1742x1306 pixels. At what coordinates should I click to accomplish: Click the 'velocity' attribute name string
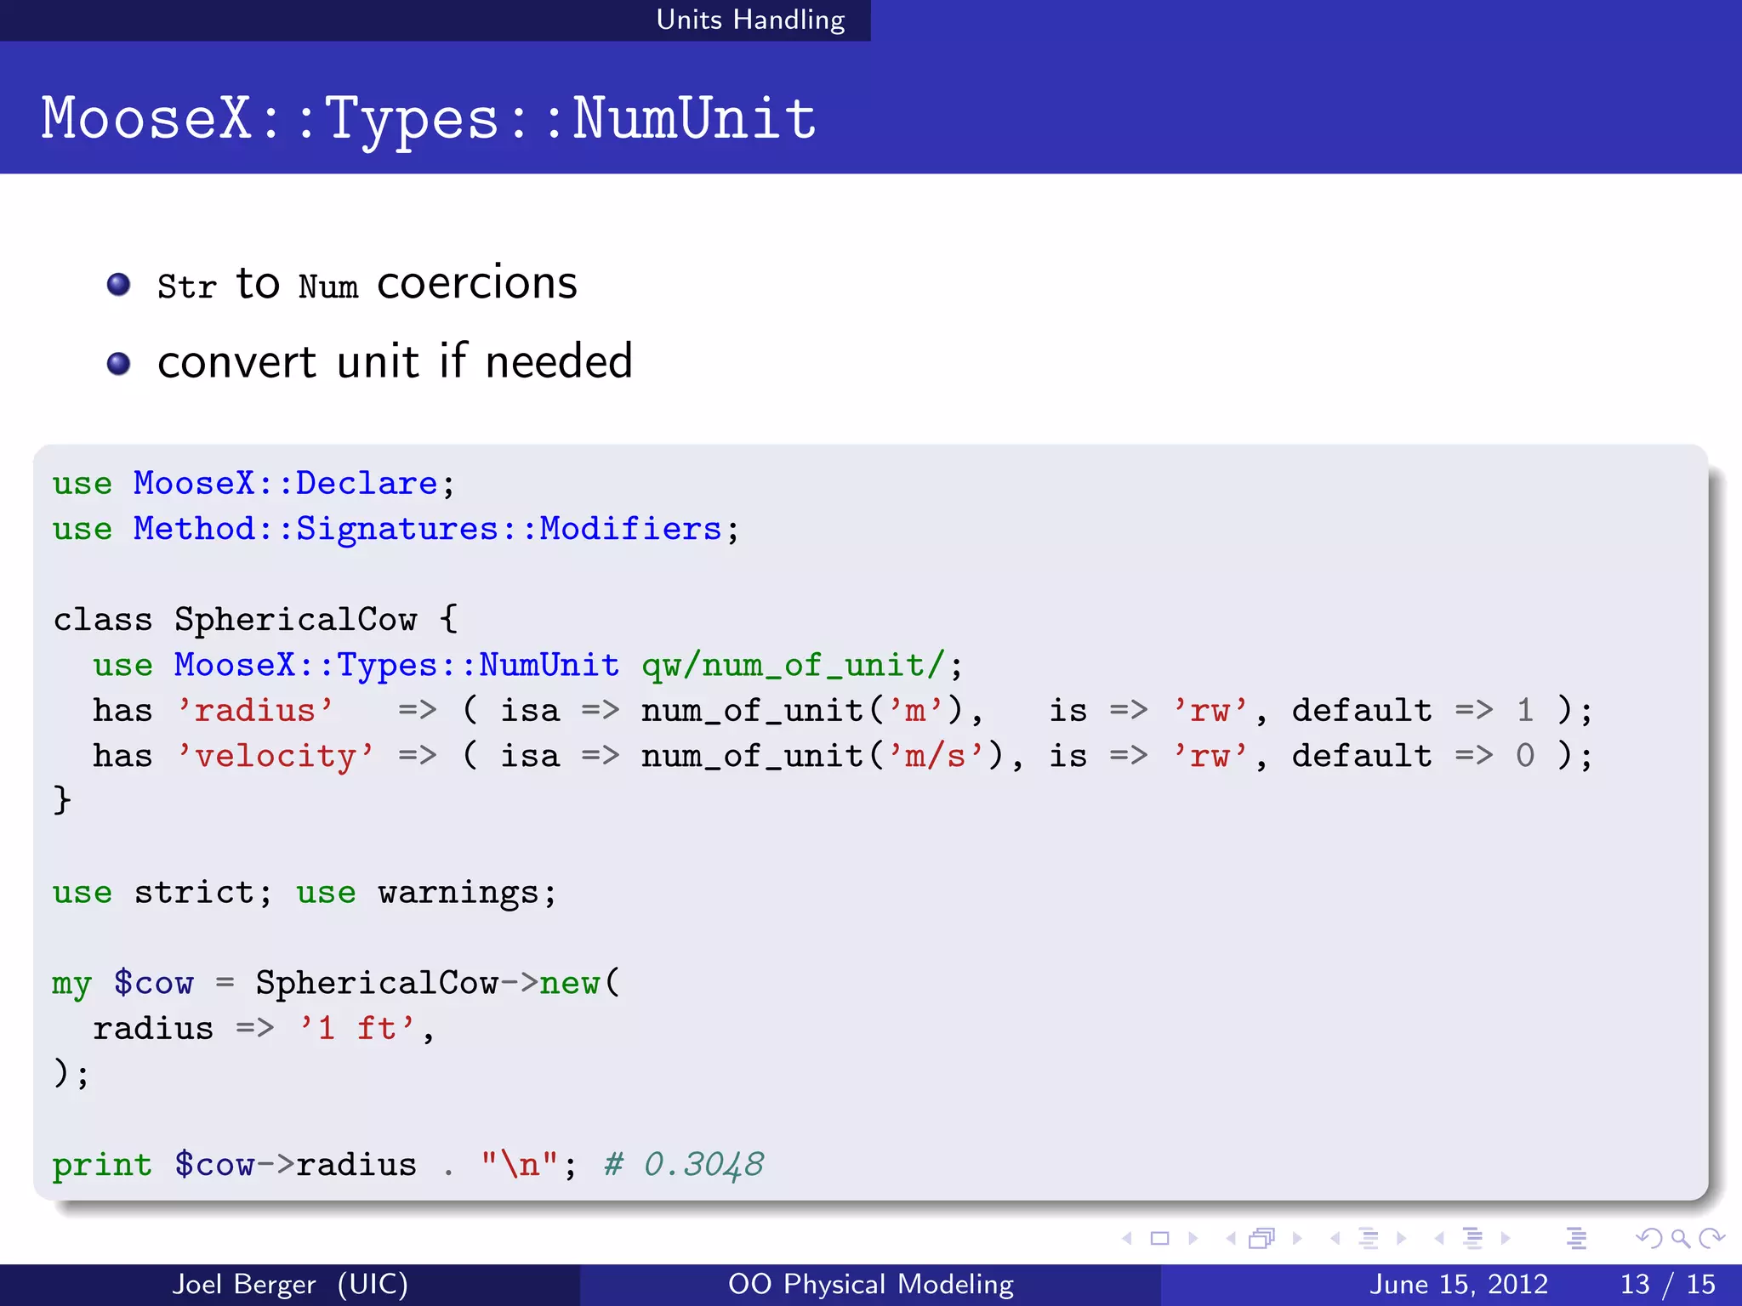pyautogui.click(x=276, y=757)
